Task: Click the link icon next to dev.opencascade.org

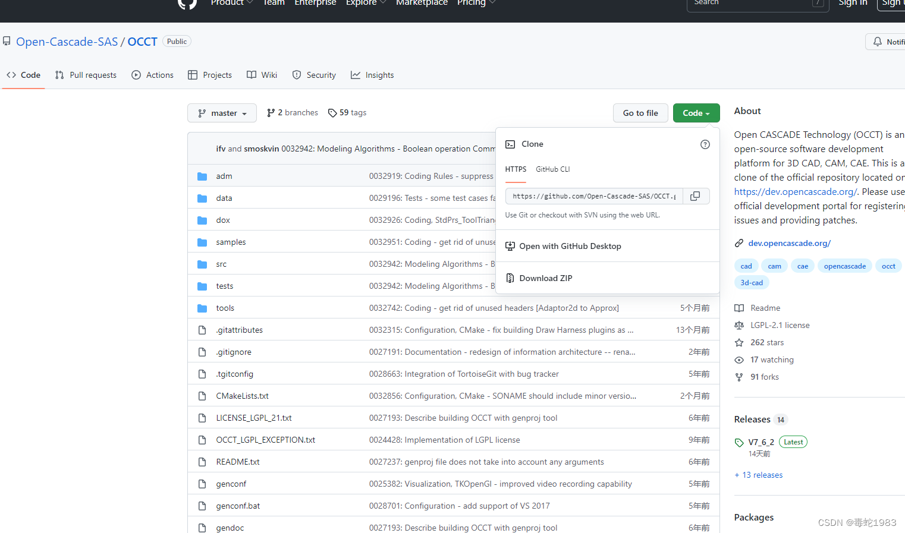Action: (739, 243)
